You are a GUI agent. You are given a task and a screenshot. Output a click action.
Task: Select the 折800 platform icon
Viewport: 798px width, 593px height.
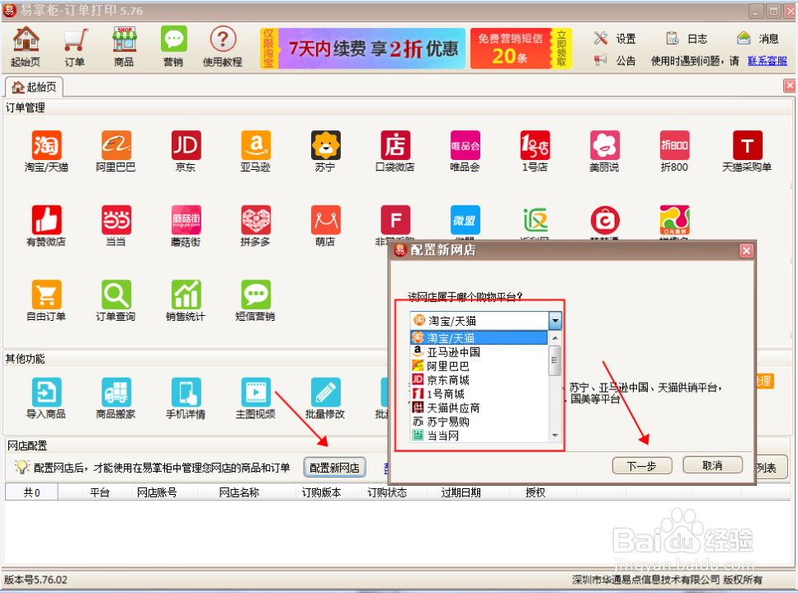674,145
